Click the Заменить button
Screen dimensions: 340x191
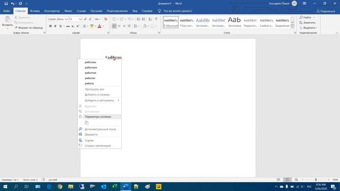pos(308,22)
